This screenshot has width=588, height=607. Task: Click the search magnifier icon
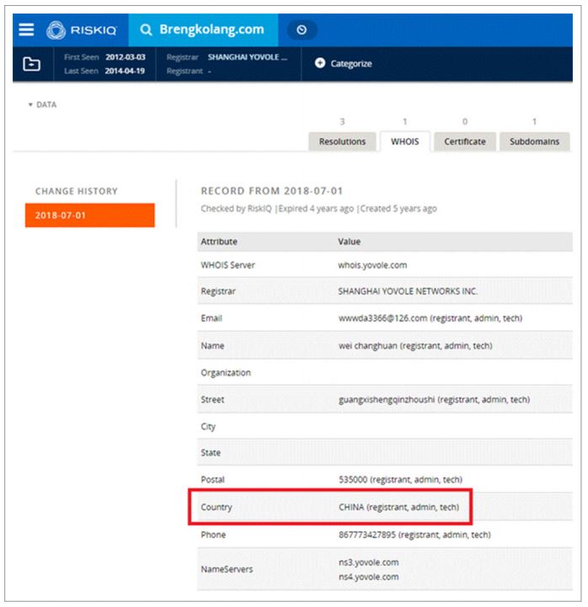146,29
